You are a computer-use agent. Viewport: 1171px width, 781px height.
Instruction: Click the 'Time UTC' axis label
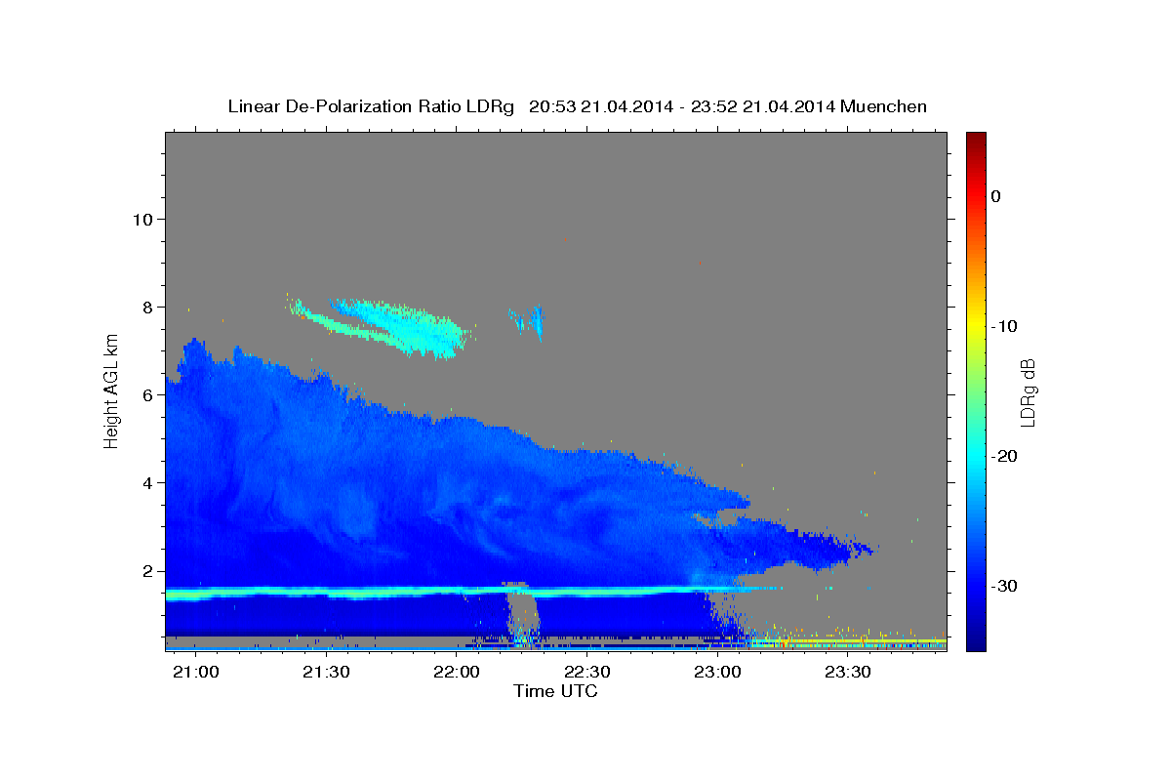coord(555,691)
